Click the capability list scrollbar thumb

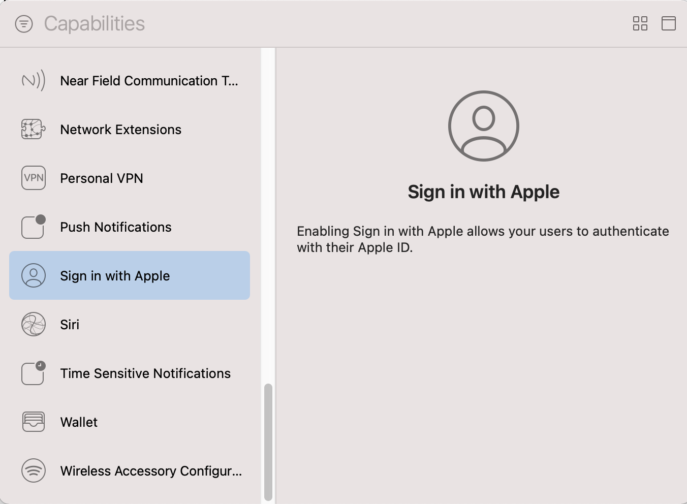point(268,442)
